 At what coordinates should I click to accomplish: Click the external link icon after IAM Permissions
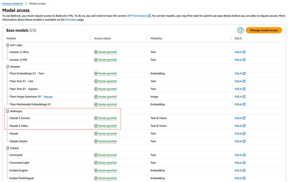pos(149,16)
